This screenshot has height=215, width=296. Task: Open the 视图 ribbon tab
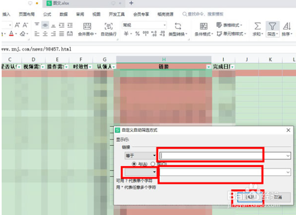(96, 14)
